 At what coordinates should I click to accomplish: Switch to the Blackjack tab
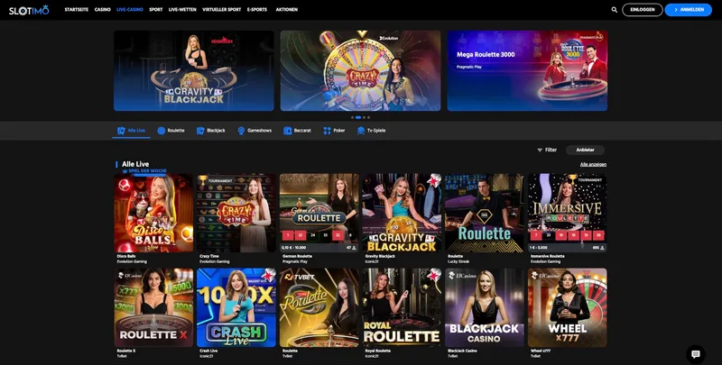pos(211,131)
